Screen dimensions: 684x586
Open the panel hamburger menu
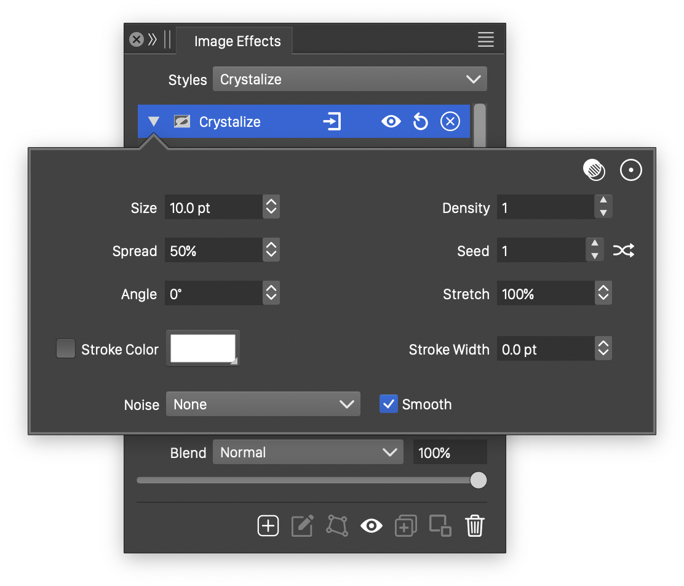click(x=486, y=40)
